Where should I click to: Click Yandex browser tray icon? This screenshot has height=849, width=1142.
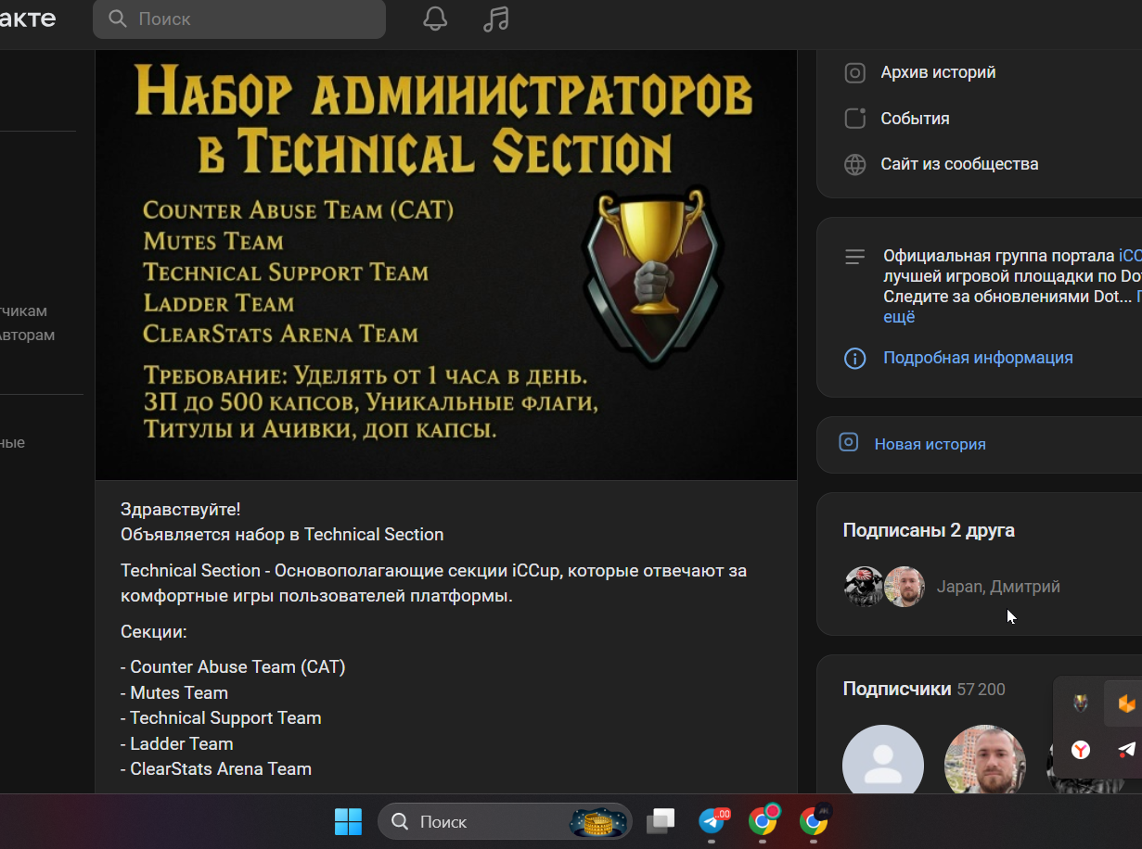tap(1081, 750)
